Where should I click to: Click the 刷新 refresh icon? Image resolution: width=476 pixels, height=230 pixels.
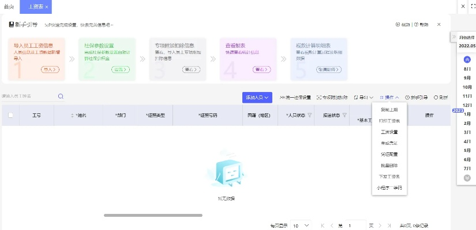[x=436, y=97]
